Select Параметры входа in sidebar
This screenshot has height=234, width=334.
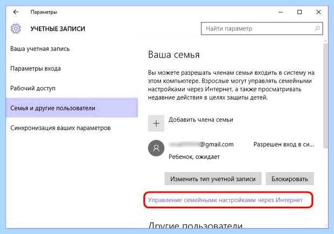point(36,68)
